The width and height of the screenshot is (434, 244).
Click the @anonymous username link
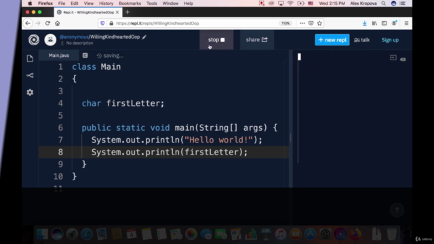click(74, 37)
